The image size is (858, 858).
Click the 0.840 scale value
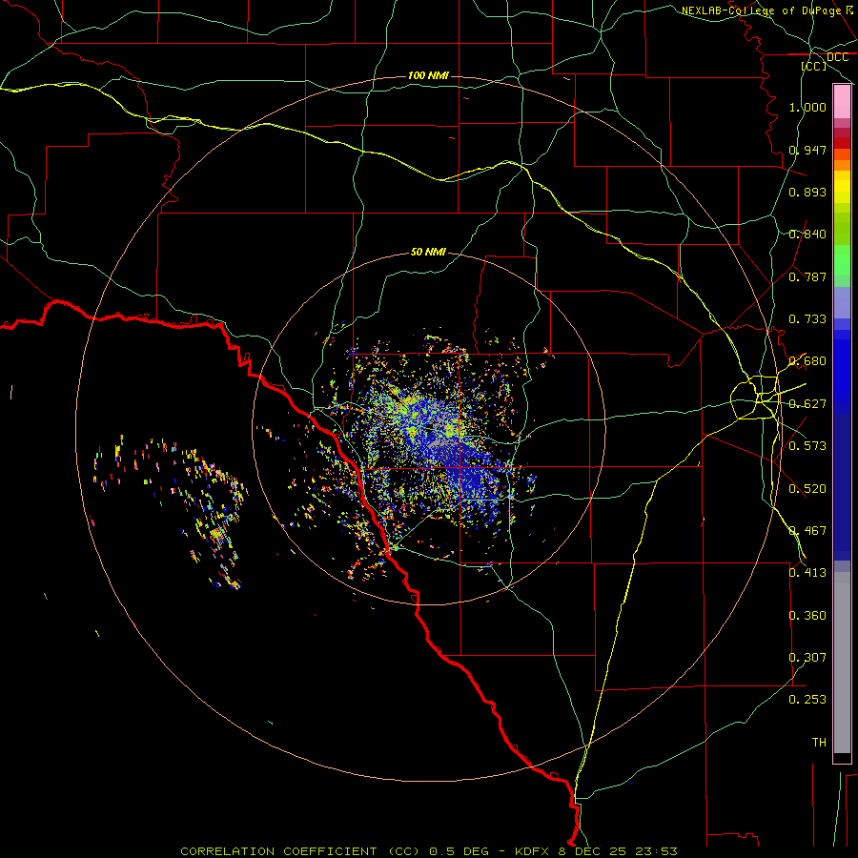click(x=807, y=235)
